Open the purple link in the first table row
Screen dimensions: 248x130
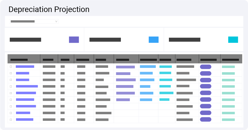click(25, 66)
